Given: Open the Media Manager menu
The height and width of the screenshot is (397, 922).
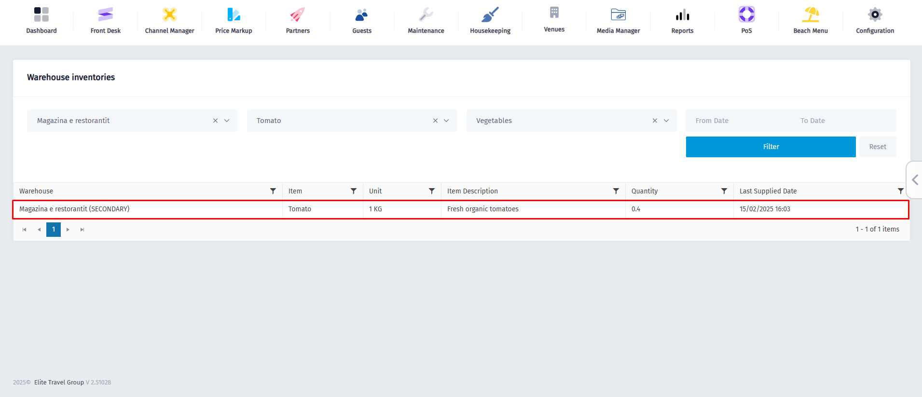Looking at the screenshot, I should tap(618, 20).
